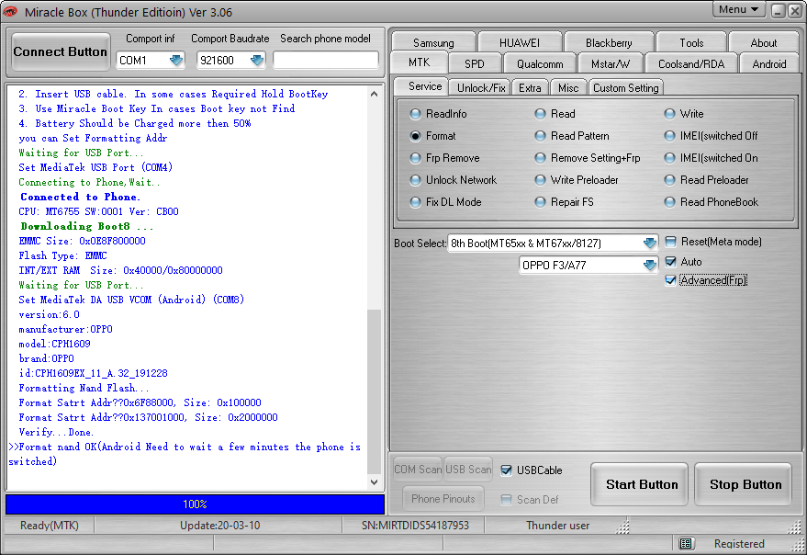
Task: Expand the Boot Select 8th Boot dropdown
Action: [x=649, y=243]
